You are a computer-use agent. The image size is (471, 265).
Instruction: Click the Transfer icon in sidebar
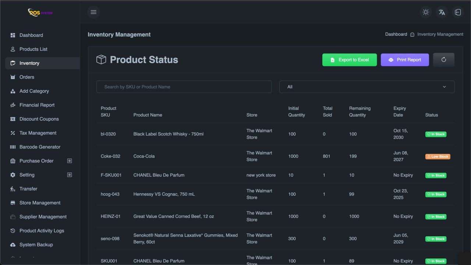pyautogui.click(x=13, y=189)
